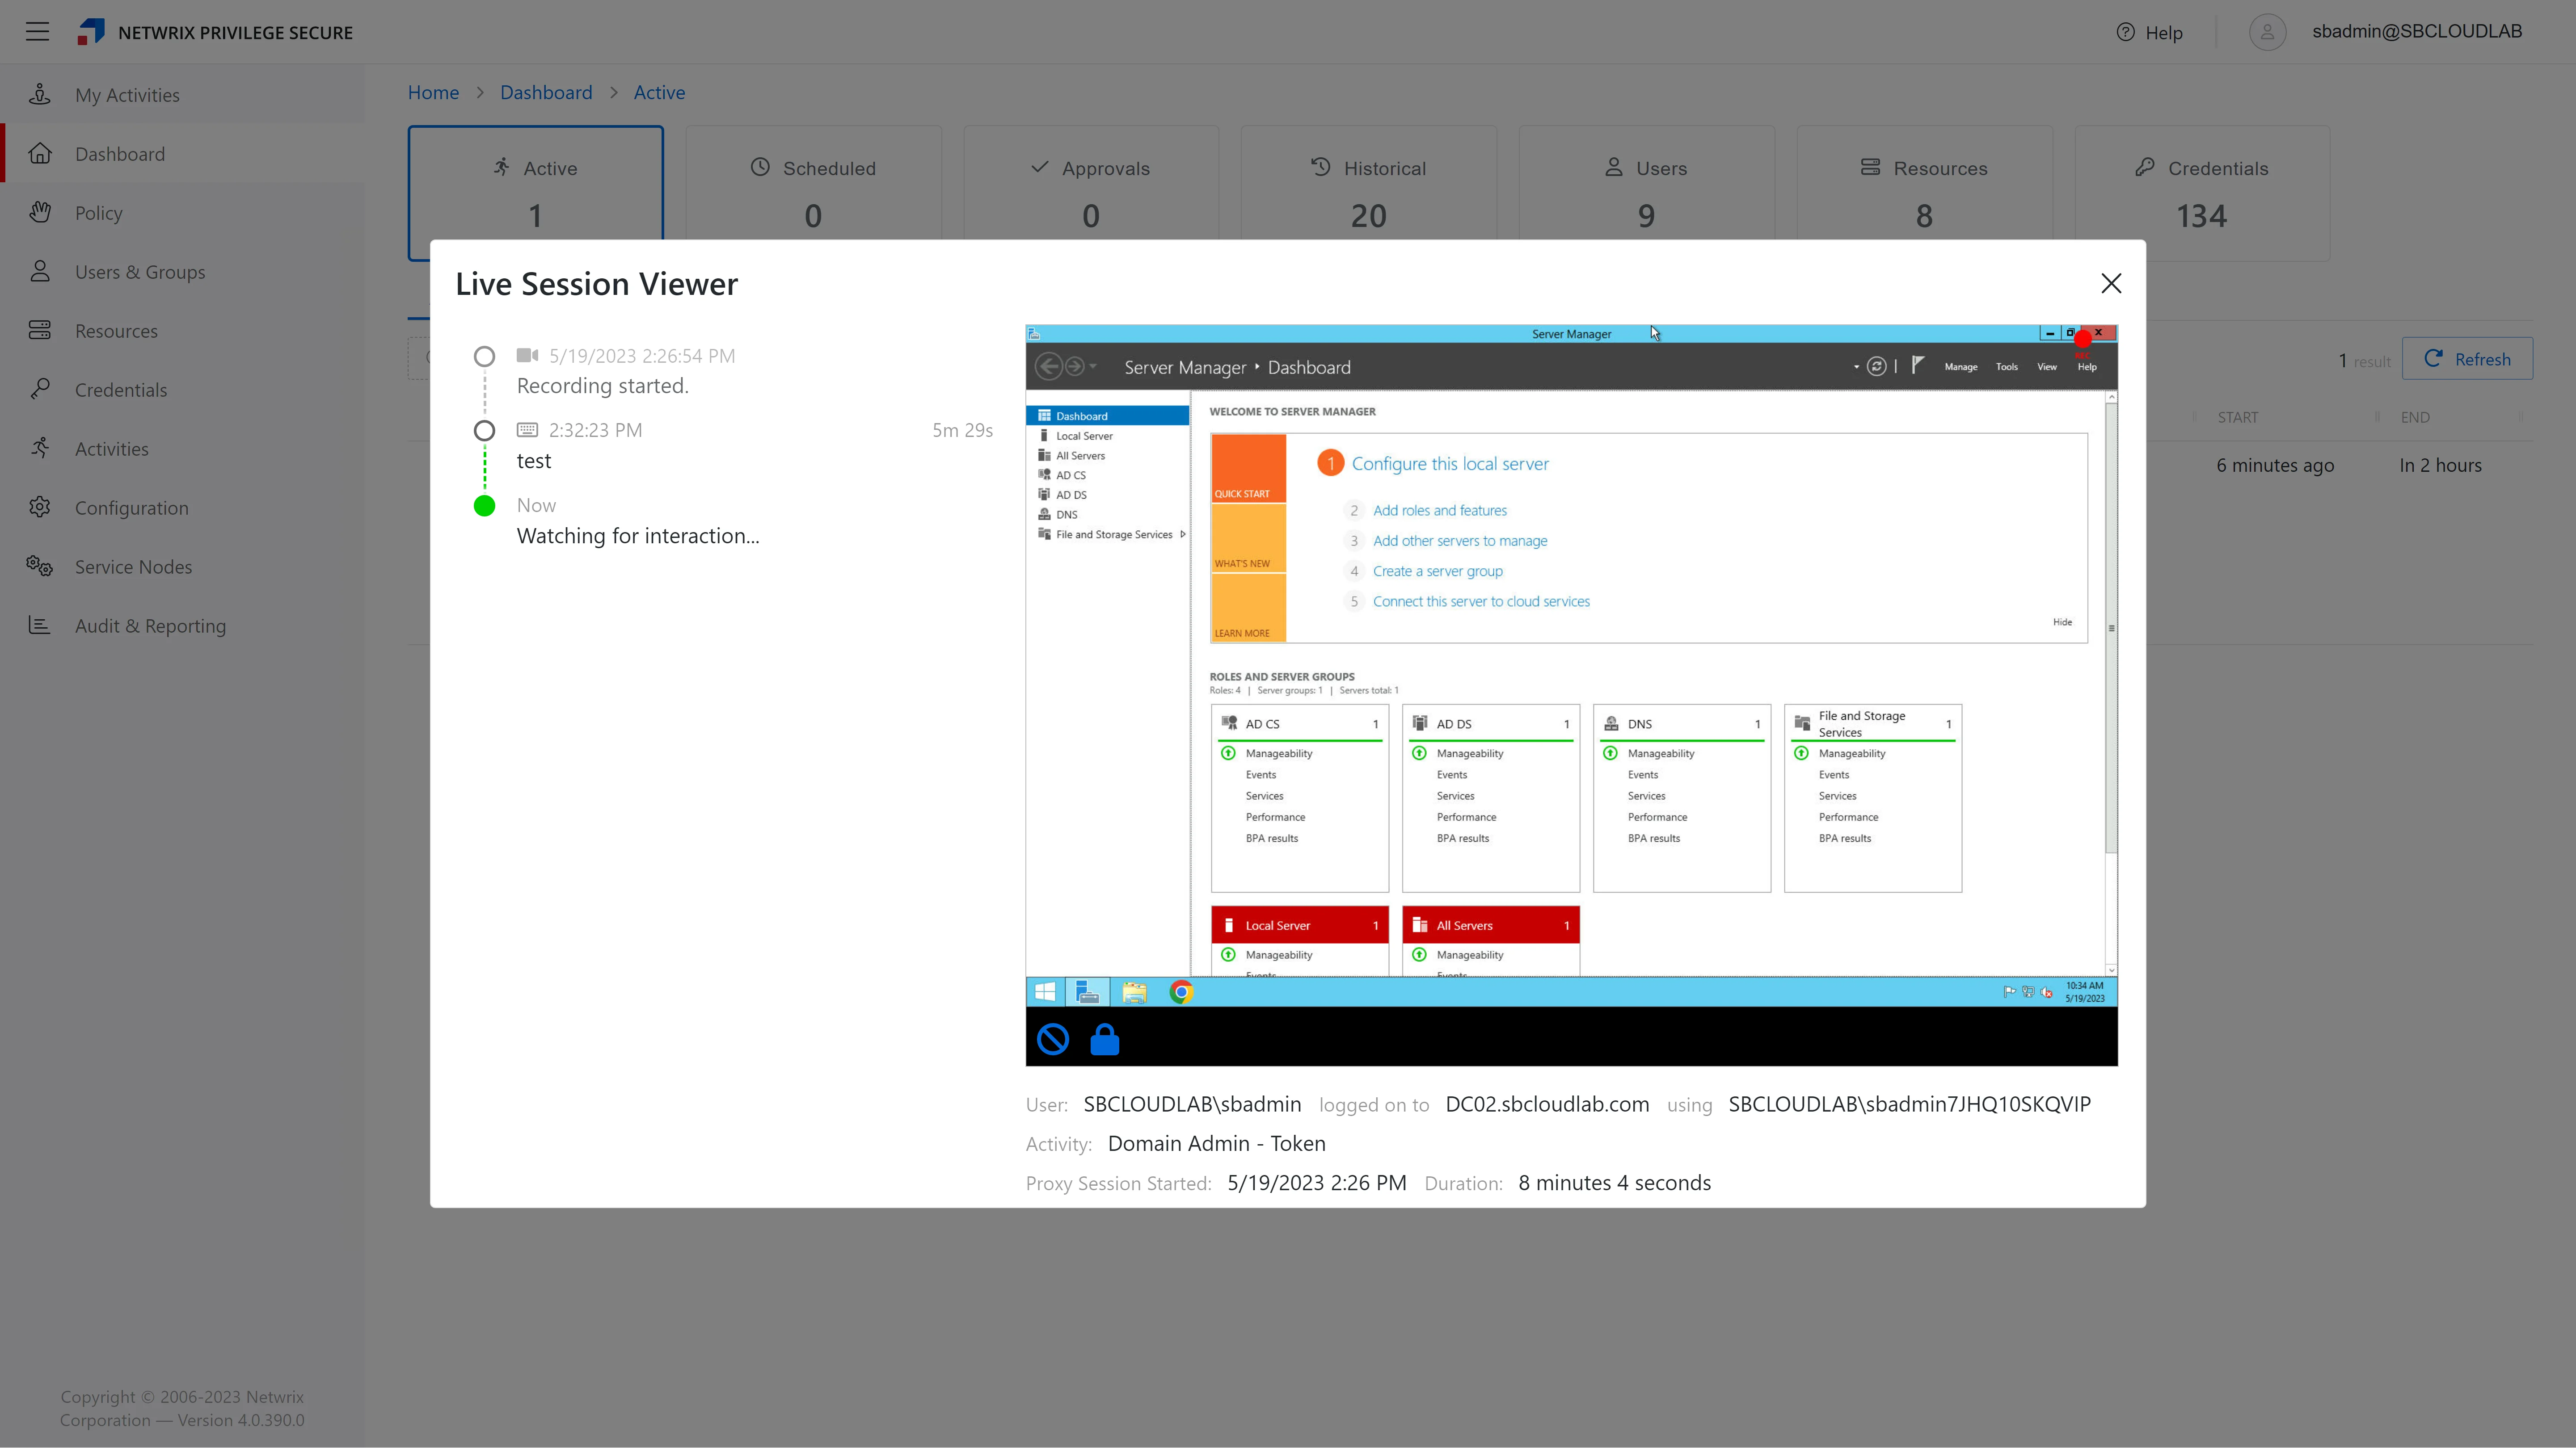
Task: Hide the welcome tile via Hide
Action: [2062, 621]
